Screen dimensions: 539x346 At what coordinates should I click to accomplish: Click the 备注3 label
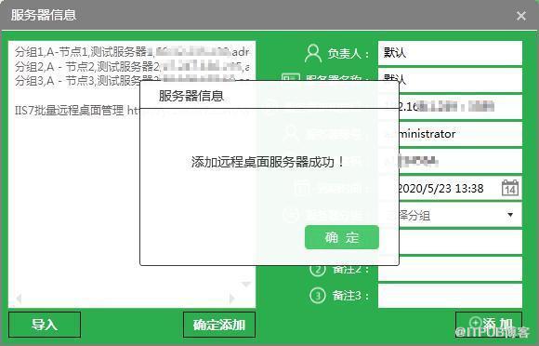[350, 296]
